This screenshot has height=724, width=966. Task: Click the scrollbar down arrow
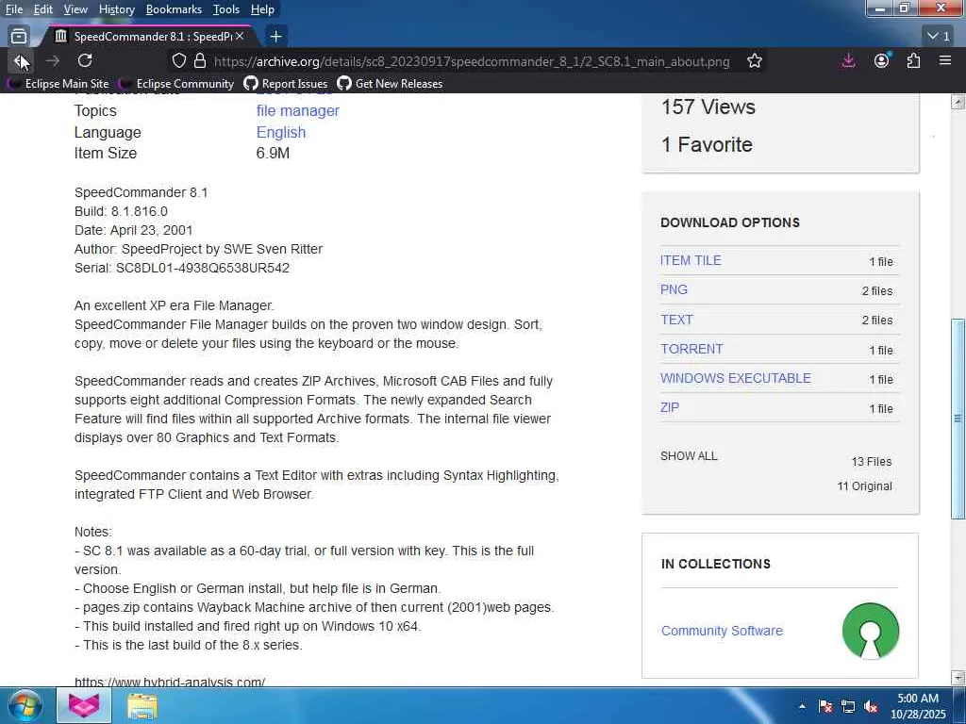[x=958, y=678]
